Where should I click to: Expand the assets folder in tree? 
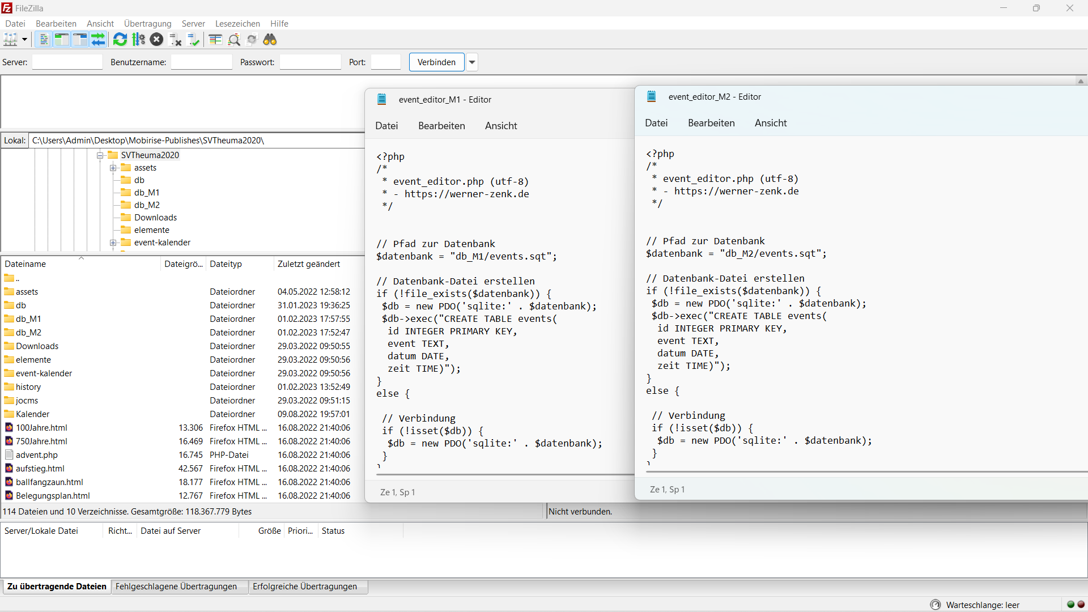pyautogui.click(x=113, y=168)
